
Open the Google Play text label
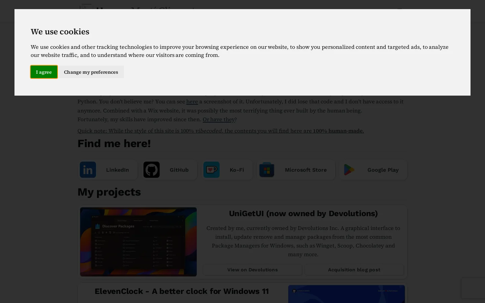click(x=383, y=170)
